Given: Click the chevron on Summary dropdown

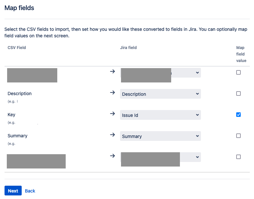Looking at the screenshot, I should pos(197,136).
